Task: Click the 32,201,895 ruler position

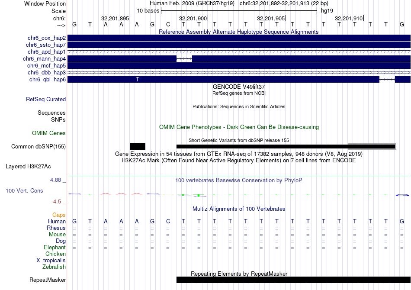Action: pyautogui.click(x=116, y=18)
